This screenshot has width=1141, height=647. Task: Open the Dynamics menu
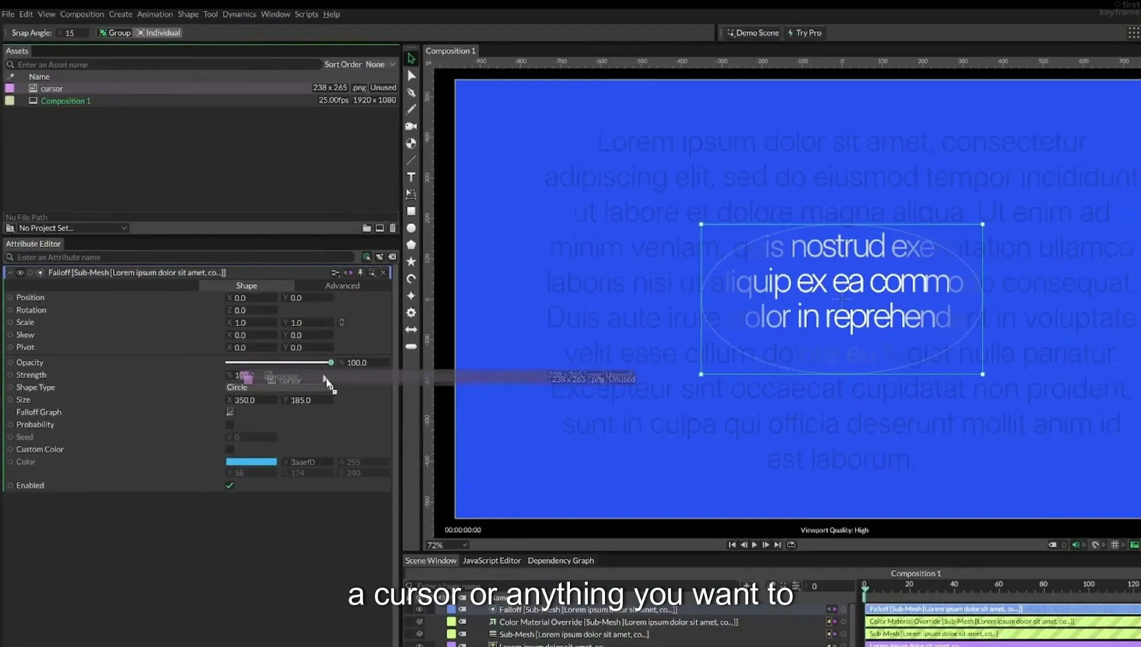[239, 14]
